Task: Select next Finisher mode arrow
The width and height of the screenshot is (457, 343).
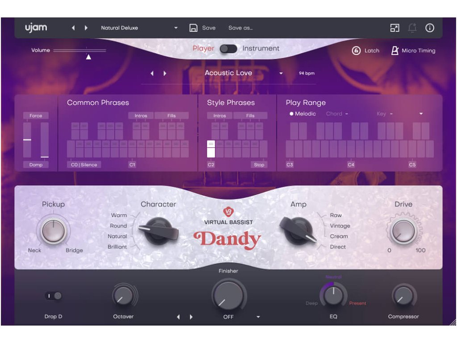Action: [191, 317]
